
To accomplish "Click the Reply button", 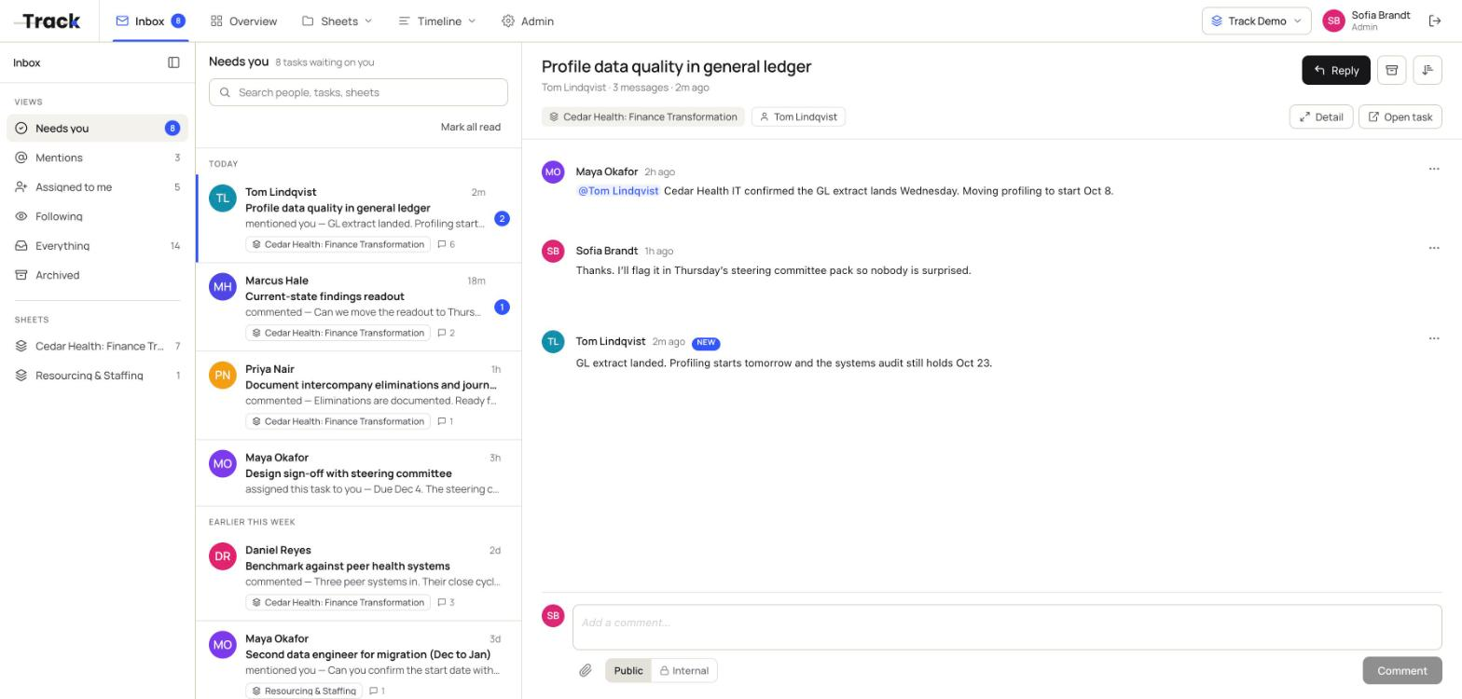I will click(1335, 70).
